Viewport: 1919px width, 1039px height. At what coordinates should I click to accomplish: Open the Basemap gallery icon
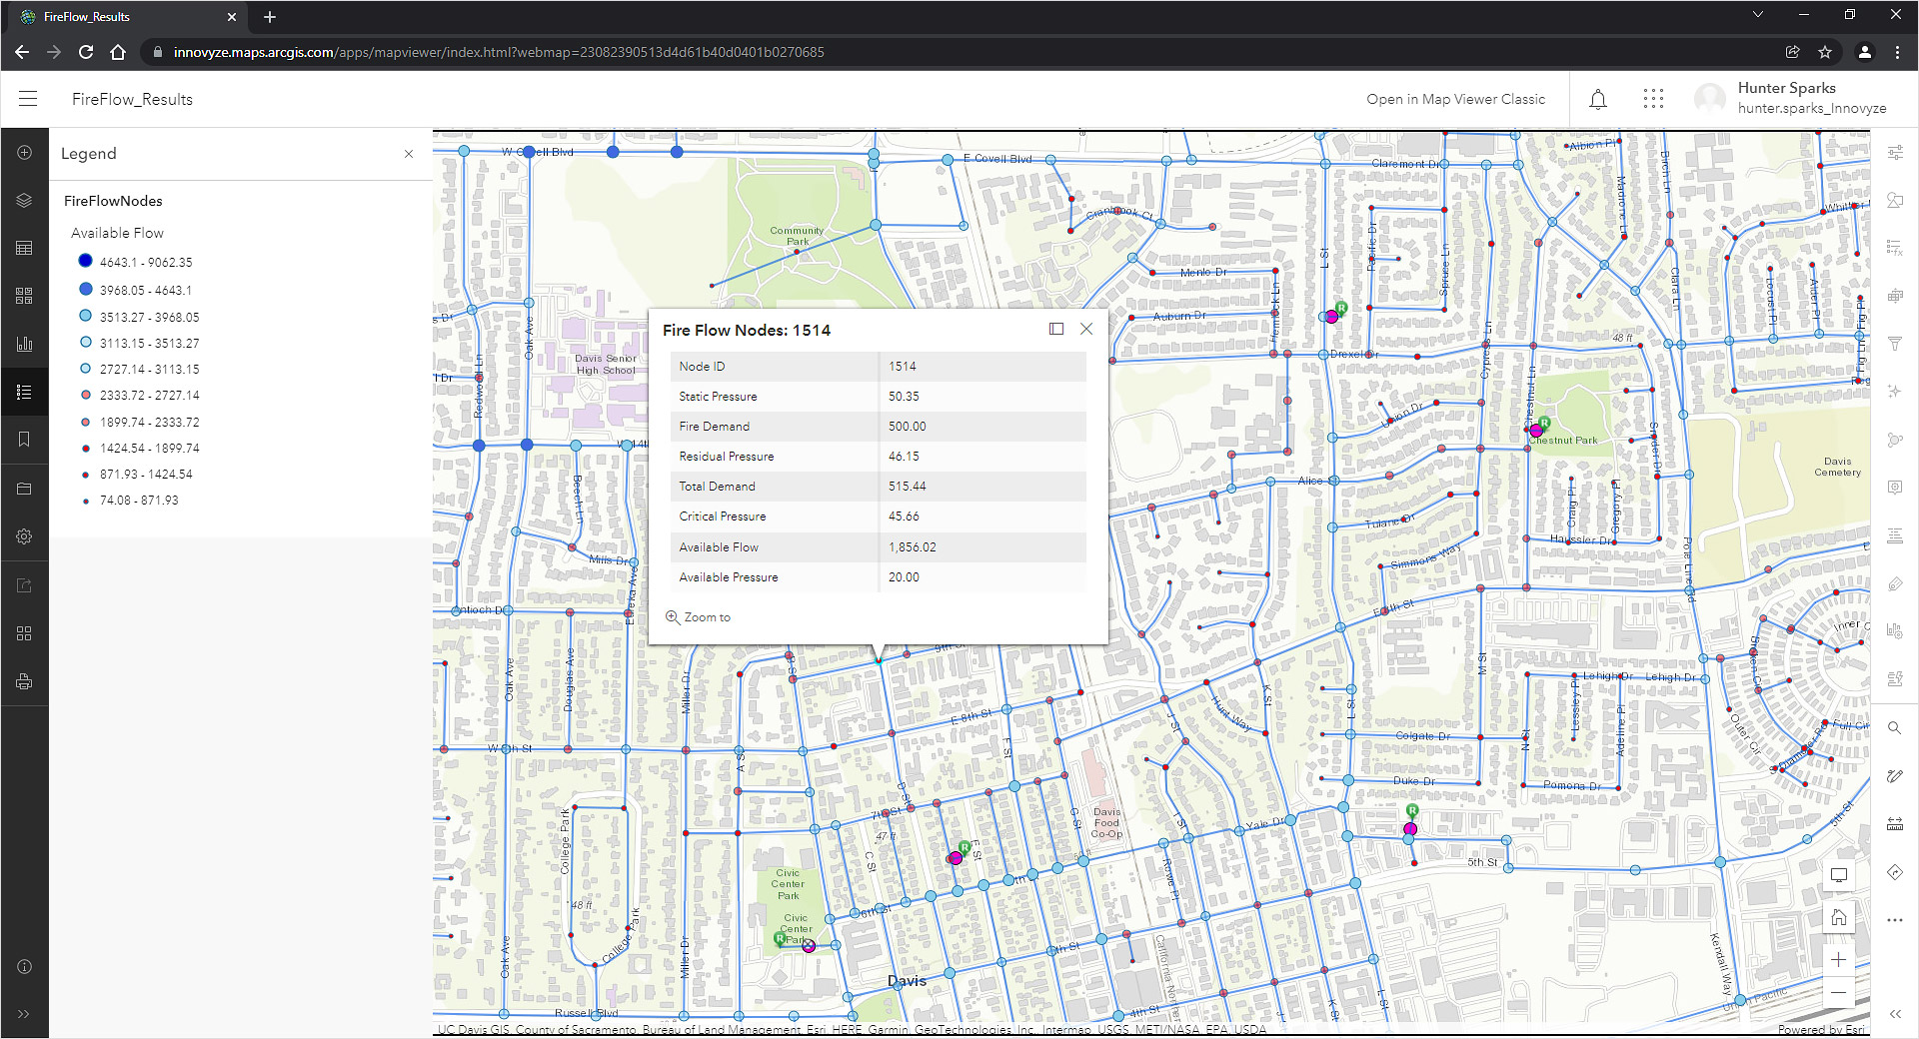click(x=24, y=296)
